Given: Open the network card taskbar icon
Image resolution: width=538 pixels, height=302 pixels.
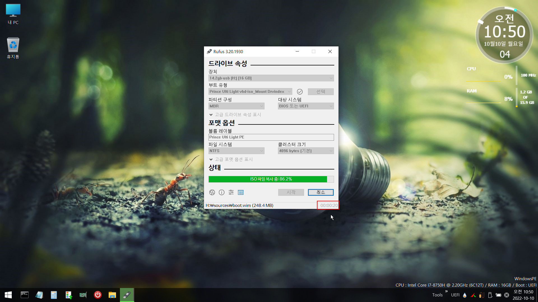Looking at the screenshot, I should tap(83, 295).
